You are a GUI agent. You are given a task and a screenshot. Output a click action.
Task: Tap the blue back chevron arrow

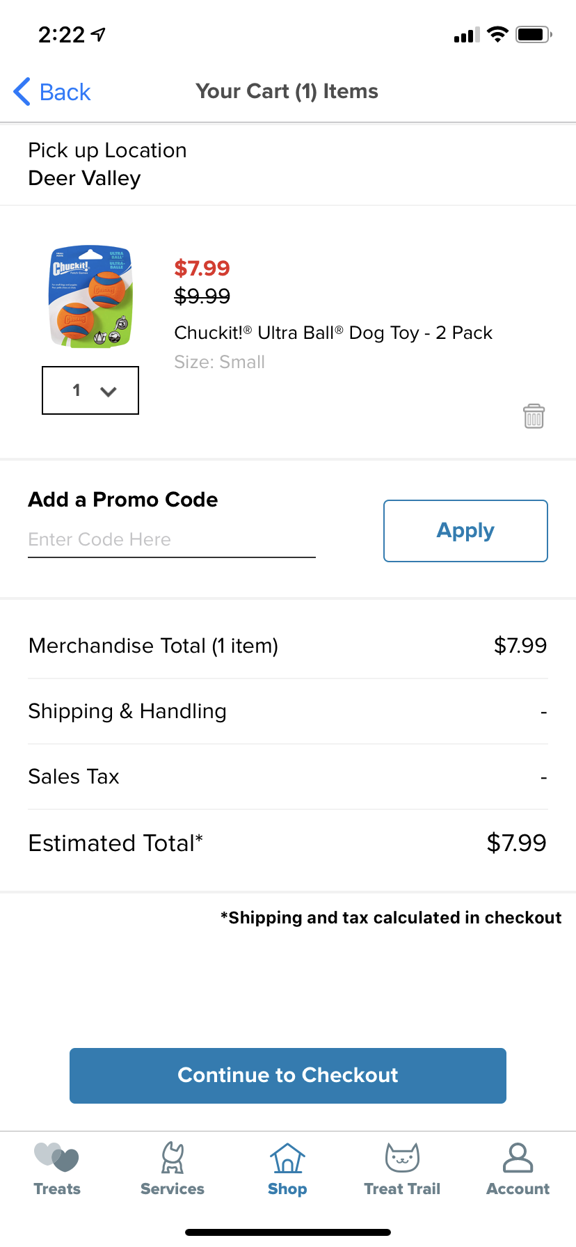pos(22,91)
